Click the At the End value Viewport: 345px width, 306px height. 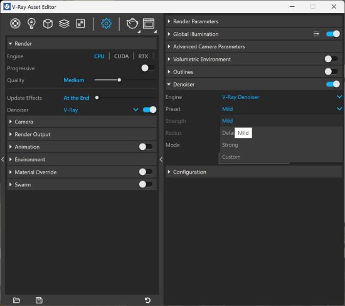click(77, 98)
